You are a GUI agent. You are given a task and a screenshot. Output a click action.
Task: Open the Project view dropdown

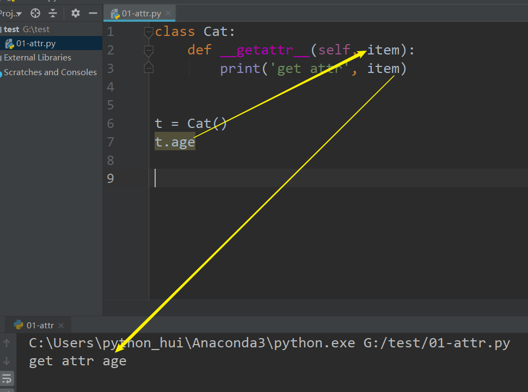(11, 14)
